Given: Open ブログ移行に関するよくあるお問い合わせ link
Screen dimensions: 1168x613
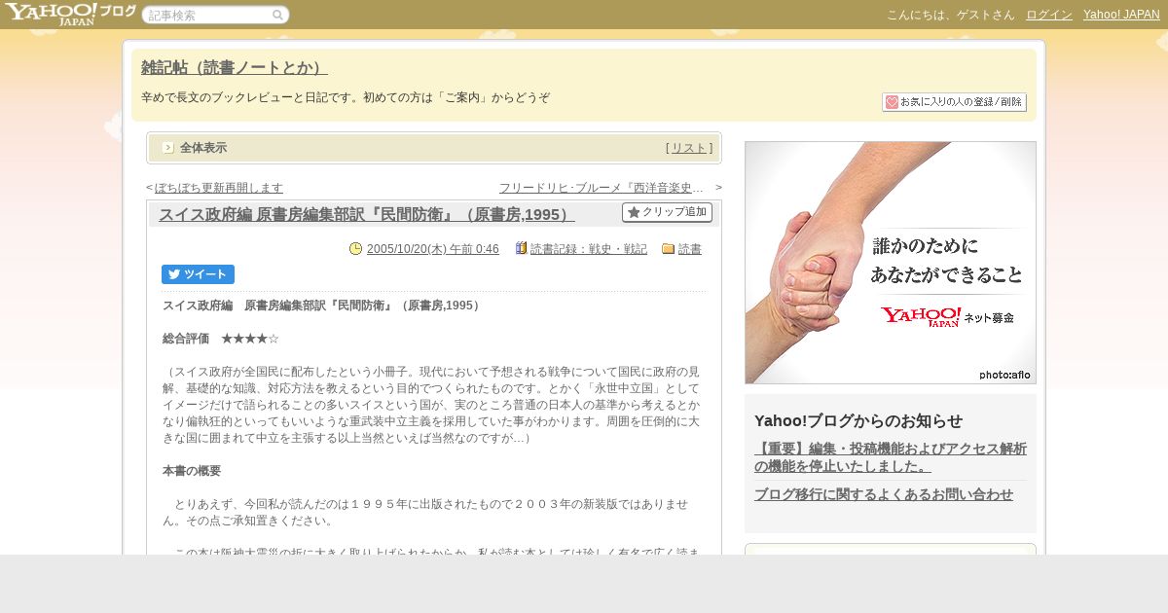Looking at the screenshot, I should pos(884,494).
